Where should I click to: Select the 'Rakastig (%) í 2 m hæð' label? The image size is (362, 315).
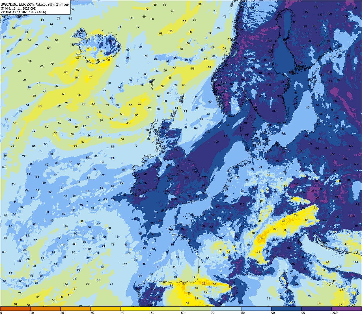[52, 4]
